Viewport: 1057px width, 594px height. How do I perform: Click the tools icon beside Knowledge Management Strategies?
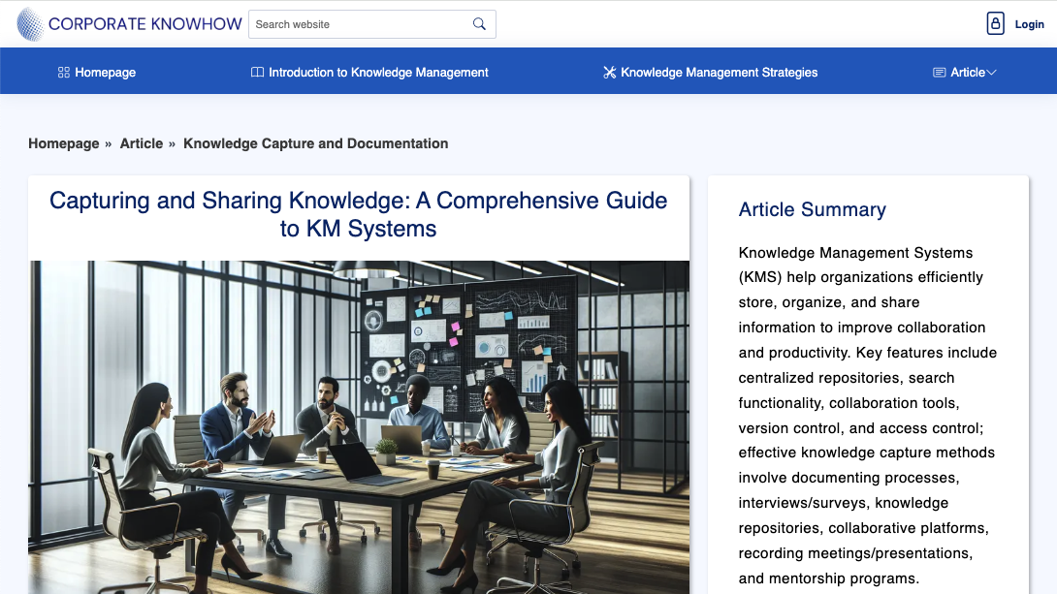(x=609, y=72)
